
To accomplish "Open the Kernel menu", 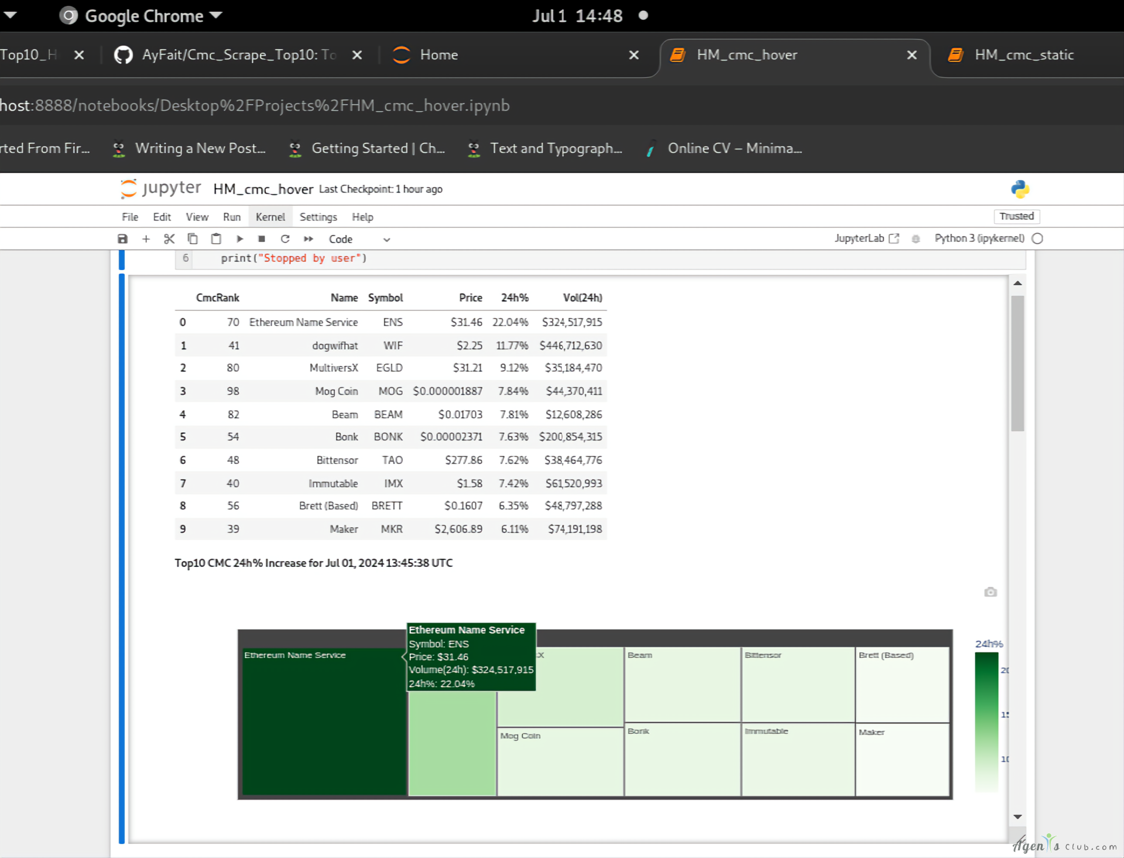I will click(270, 217).
